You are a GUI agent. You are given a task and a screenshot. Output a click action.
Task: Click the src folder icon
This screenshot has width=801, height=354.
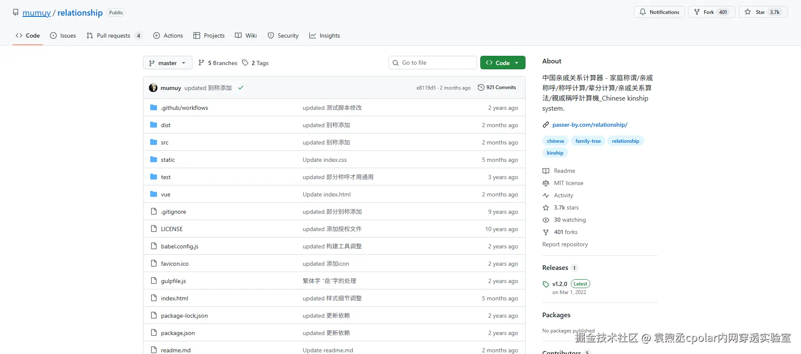click(154, 142)
